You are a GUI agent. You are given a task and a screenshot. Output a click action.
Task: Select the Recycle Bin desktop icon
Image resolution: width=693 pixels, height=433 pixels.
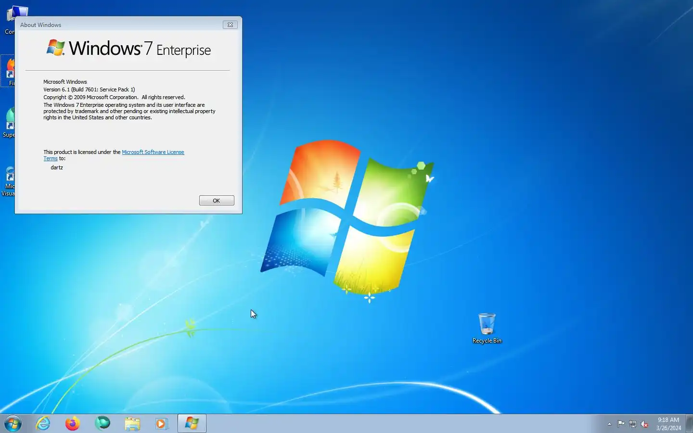487,328
